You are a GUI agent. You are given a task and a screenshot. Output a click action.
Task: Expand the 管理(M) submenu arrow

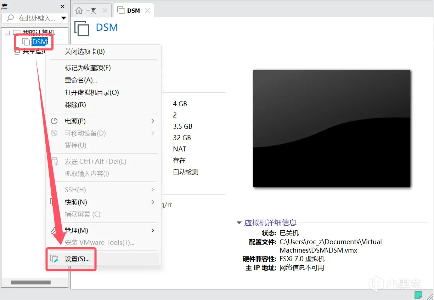153,230
